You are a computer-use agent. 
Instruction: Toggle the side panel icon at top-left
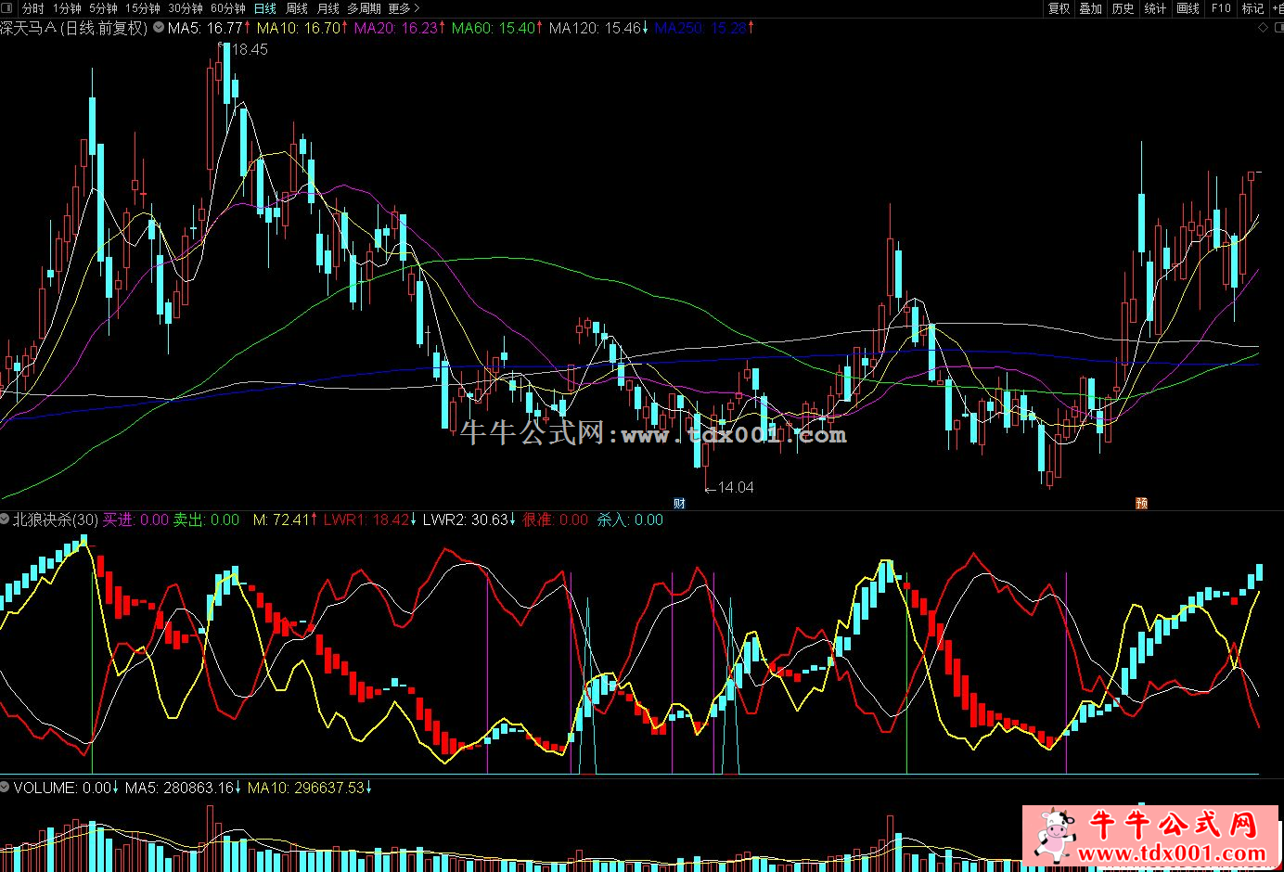(6, 8)
